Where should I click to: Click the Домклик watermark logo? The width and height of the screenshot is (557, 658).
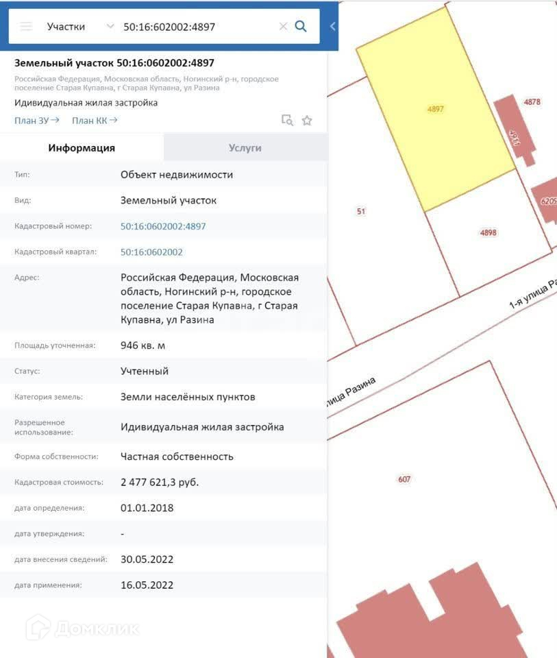[x=82, y=627]
